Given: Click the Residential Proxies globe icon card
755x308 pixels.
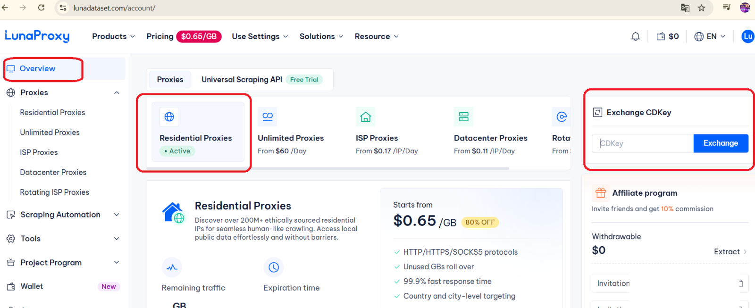Looking at the screenshot, I should 169,117.
